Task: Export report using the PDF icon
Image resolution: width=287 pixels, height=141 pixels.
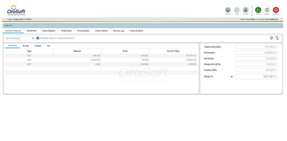Action: coord(277,38)
